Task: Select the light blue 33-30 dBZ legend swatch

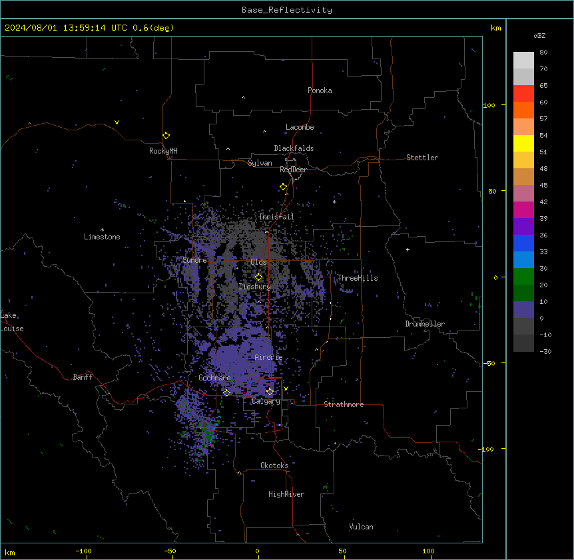Action: [523, 260]
